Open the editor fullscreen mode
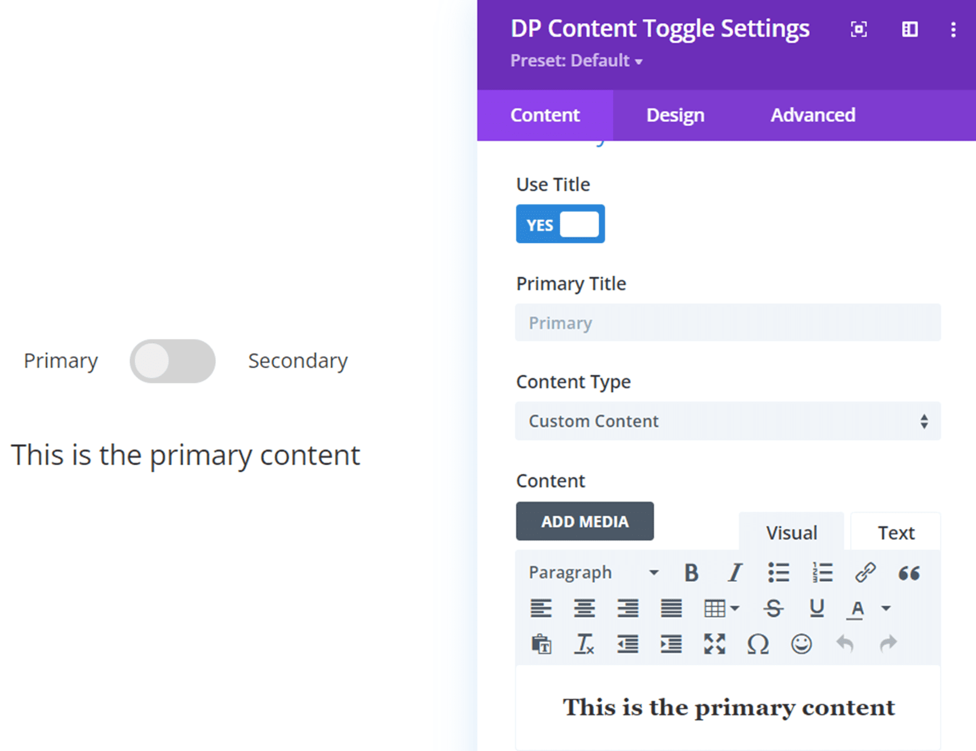 (x=715, y=644)
